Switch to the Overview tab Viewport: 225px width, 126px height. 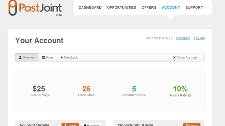pos(27,57)
